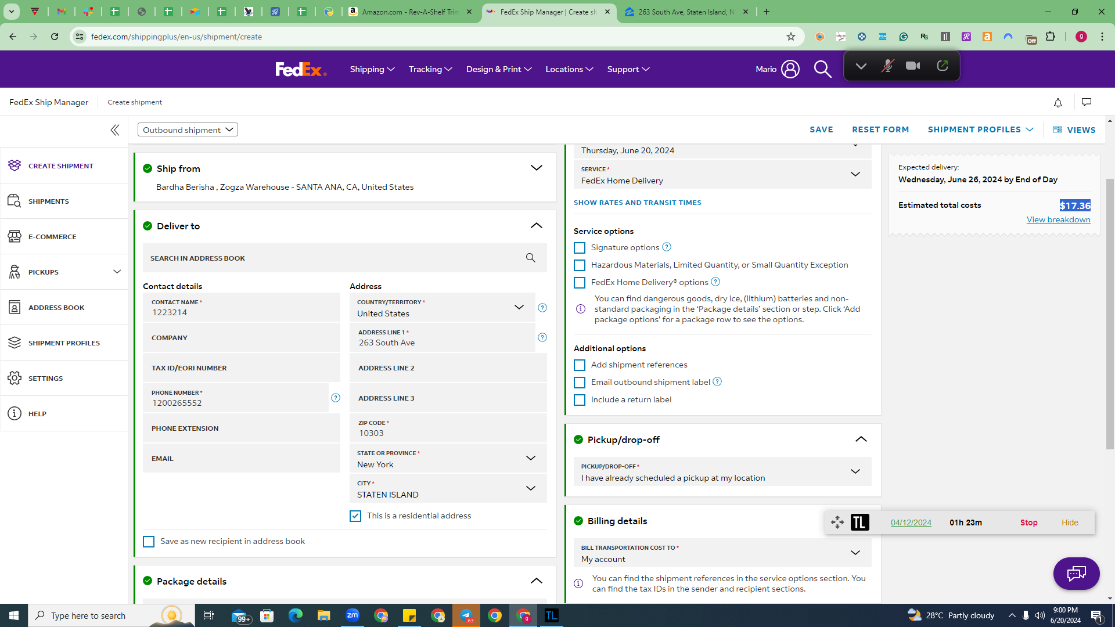Reload the page in the browser

(x=55, y=37)
